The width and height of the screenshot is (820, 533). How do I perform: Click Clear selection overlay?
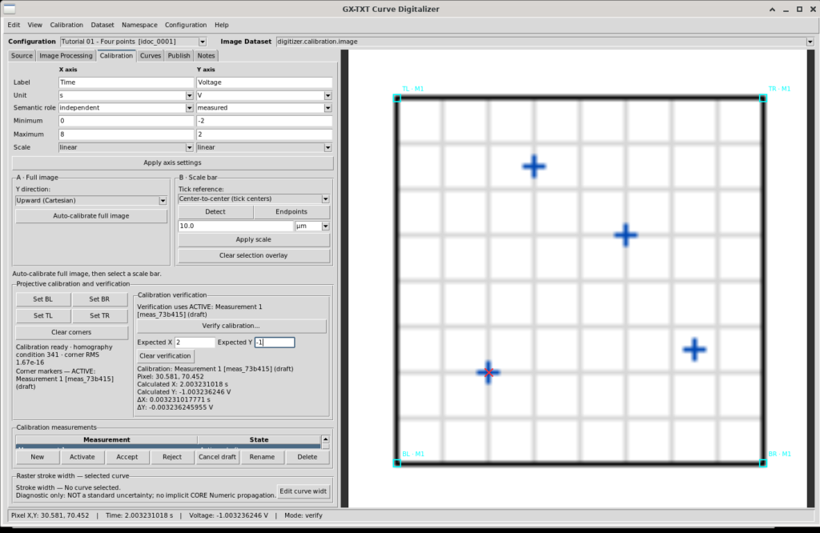pos(254,255)
